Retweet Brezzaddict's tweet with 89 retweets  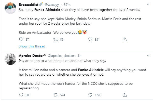pyautogui.click(x=55, y=39)
